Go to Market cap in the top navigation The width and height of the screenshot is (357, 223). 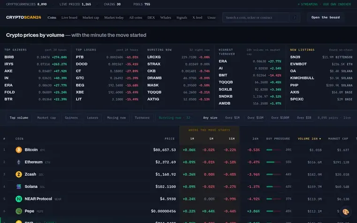[91, 17]
